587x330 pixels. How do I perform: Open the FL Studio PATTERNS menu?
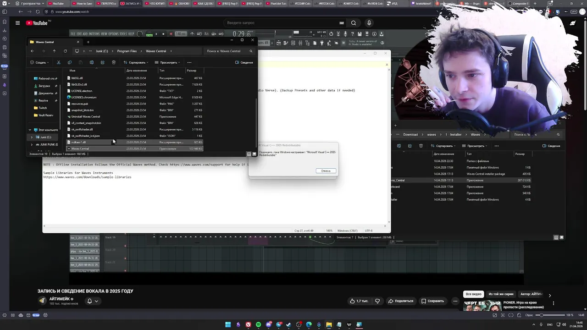tap(94, 34)
